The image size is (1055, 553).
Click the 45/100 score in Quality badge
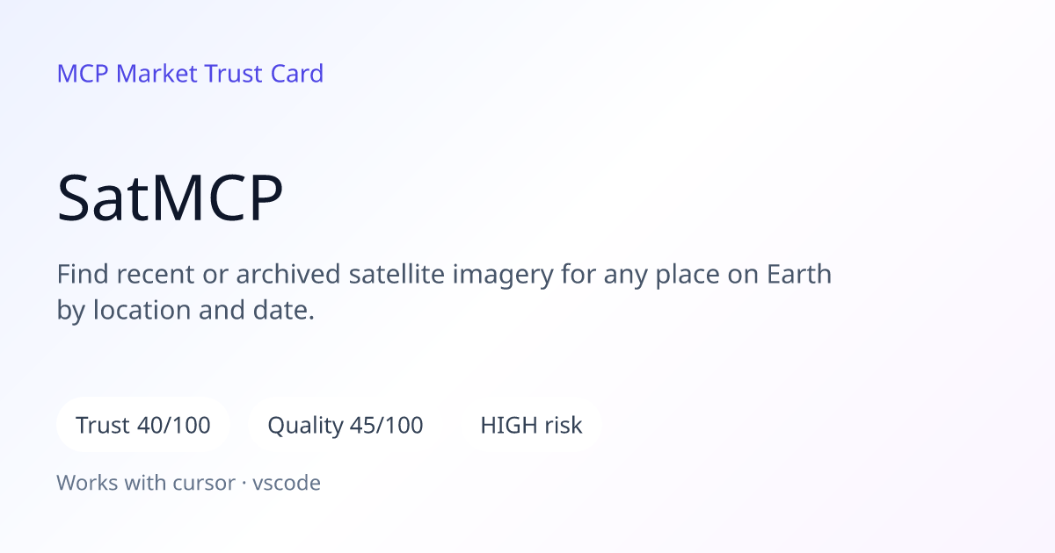point(386,426)
